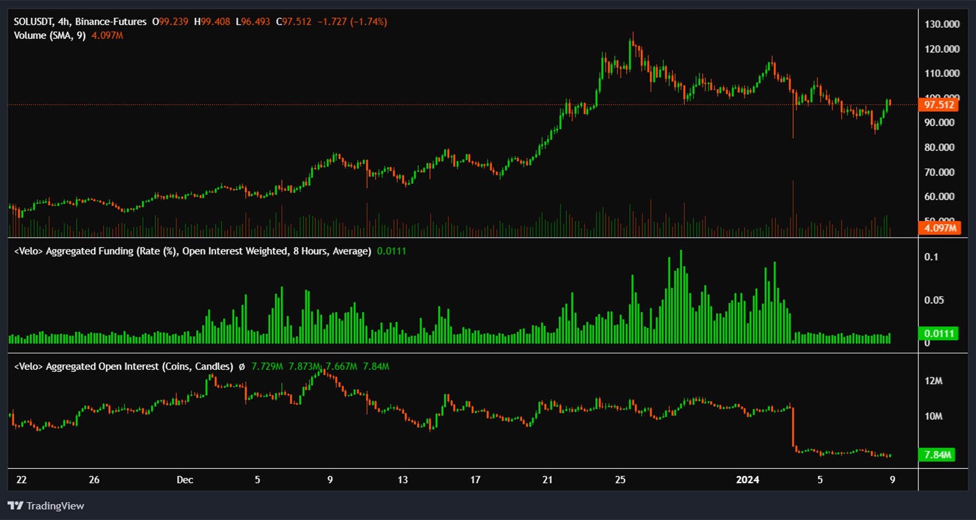Click the 60.000 level on the price scale
976x520 pixels.
tap(939, 196)
